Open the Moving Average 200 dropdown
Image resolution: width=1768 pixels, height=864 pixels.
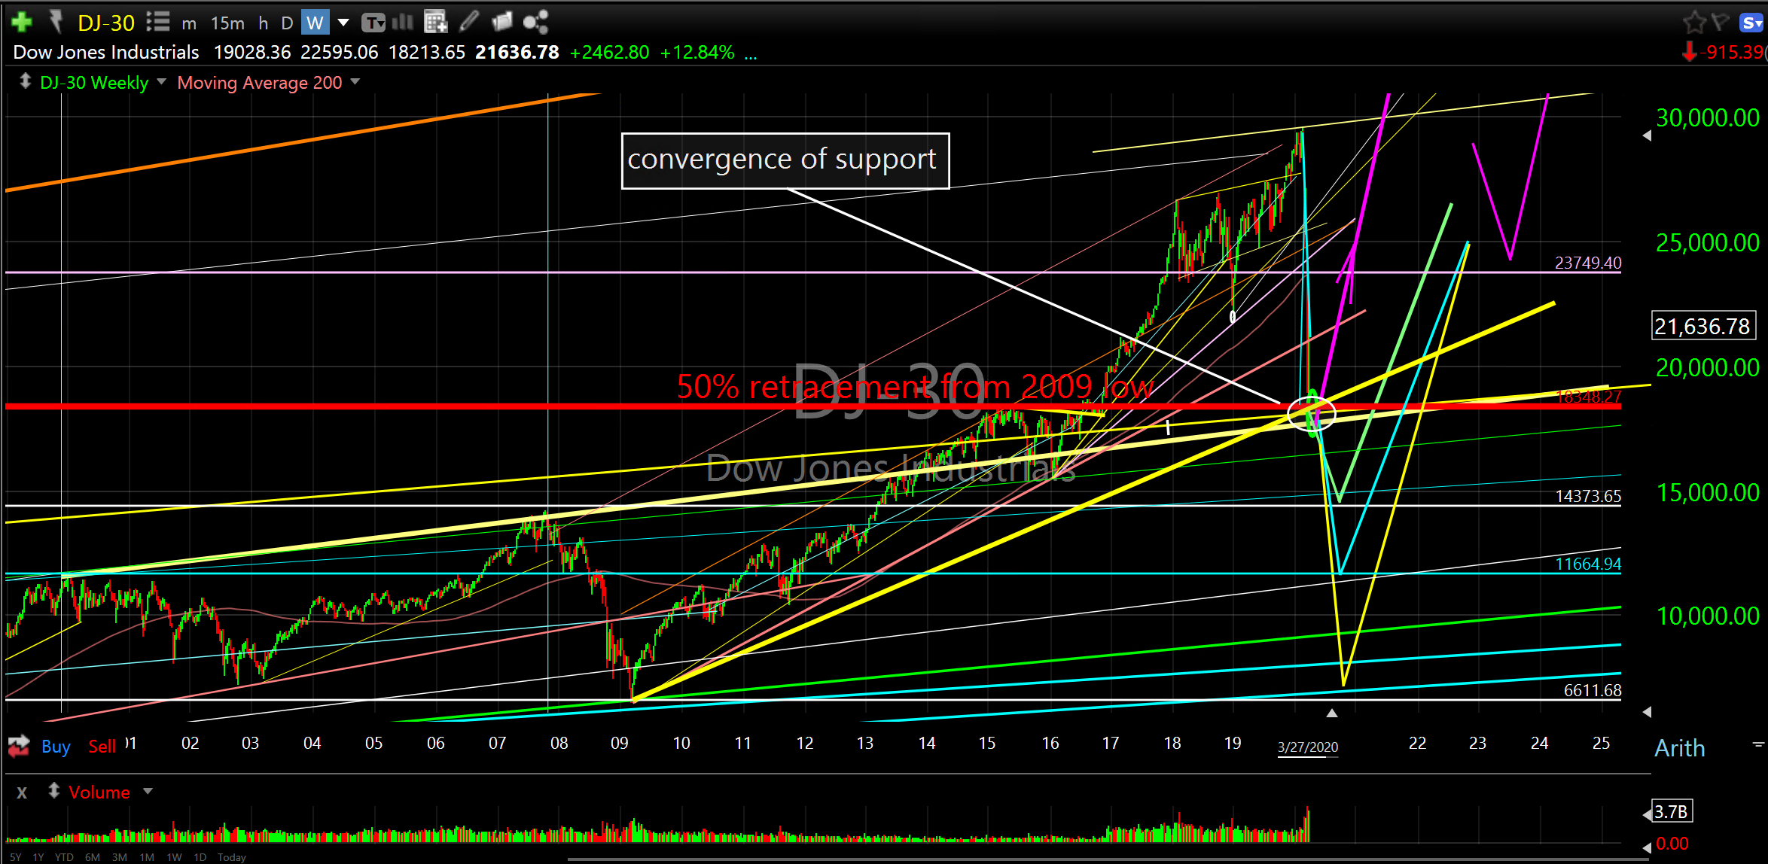tap(355, 82)
